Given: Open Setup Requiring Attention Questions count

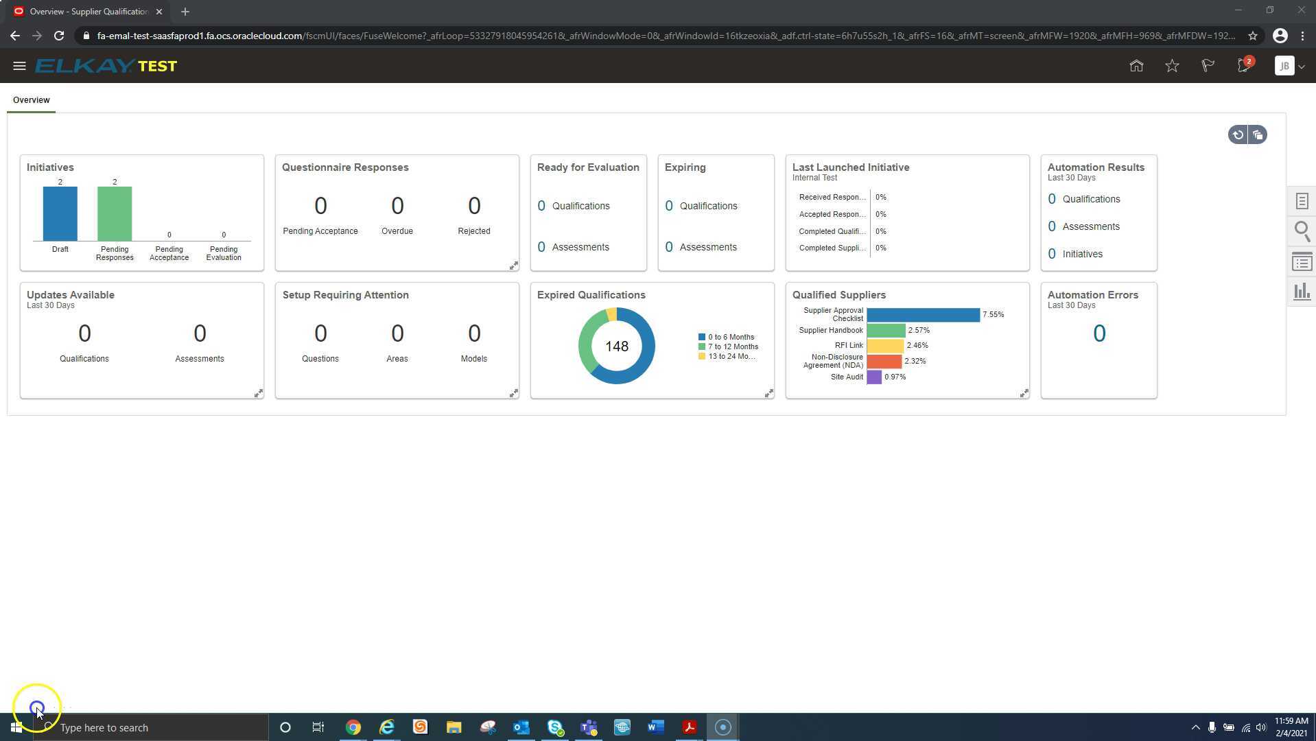Looking at the screenshot, I should coord(320,333).
